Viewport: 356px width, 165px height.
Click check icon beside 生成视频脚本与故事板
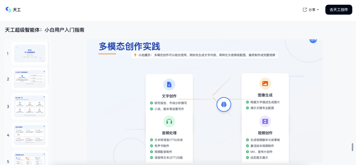tap(248, 140)
